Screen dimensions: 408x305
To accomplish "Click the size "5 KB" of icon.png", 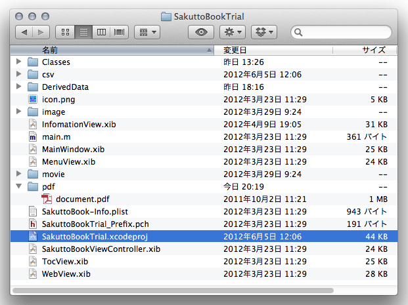I will [x=379, y=100].
